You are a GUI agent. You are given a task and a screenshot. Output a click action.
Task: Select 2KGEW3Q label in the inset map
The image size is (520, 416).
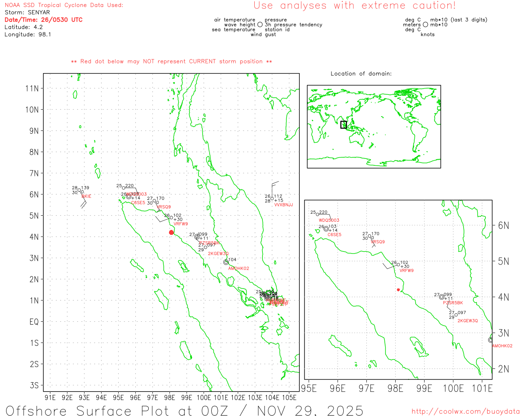468,321
